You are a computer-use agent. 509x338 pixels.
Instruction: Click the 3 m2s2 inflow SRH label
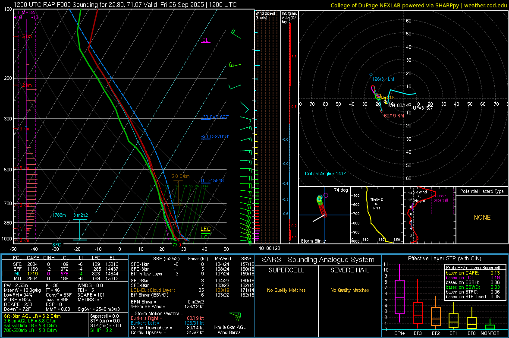(80, 215)
